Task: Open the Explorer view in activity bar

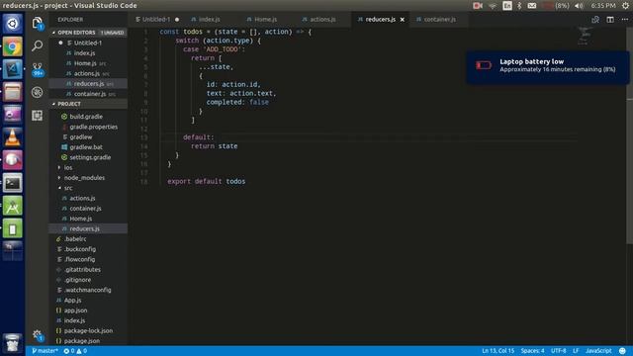Action: (38, 23)
